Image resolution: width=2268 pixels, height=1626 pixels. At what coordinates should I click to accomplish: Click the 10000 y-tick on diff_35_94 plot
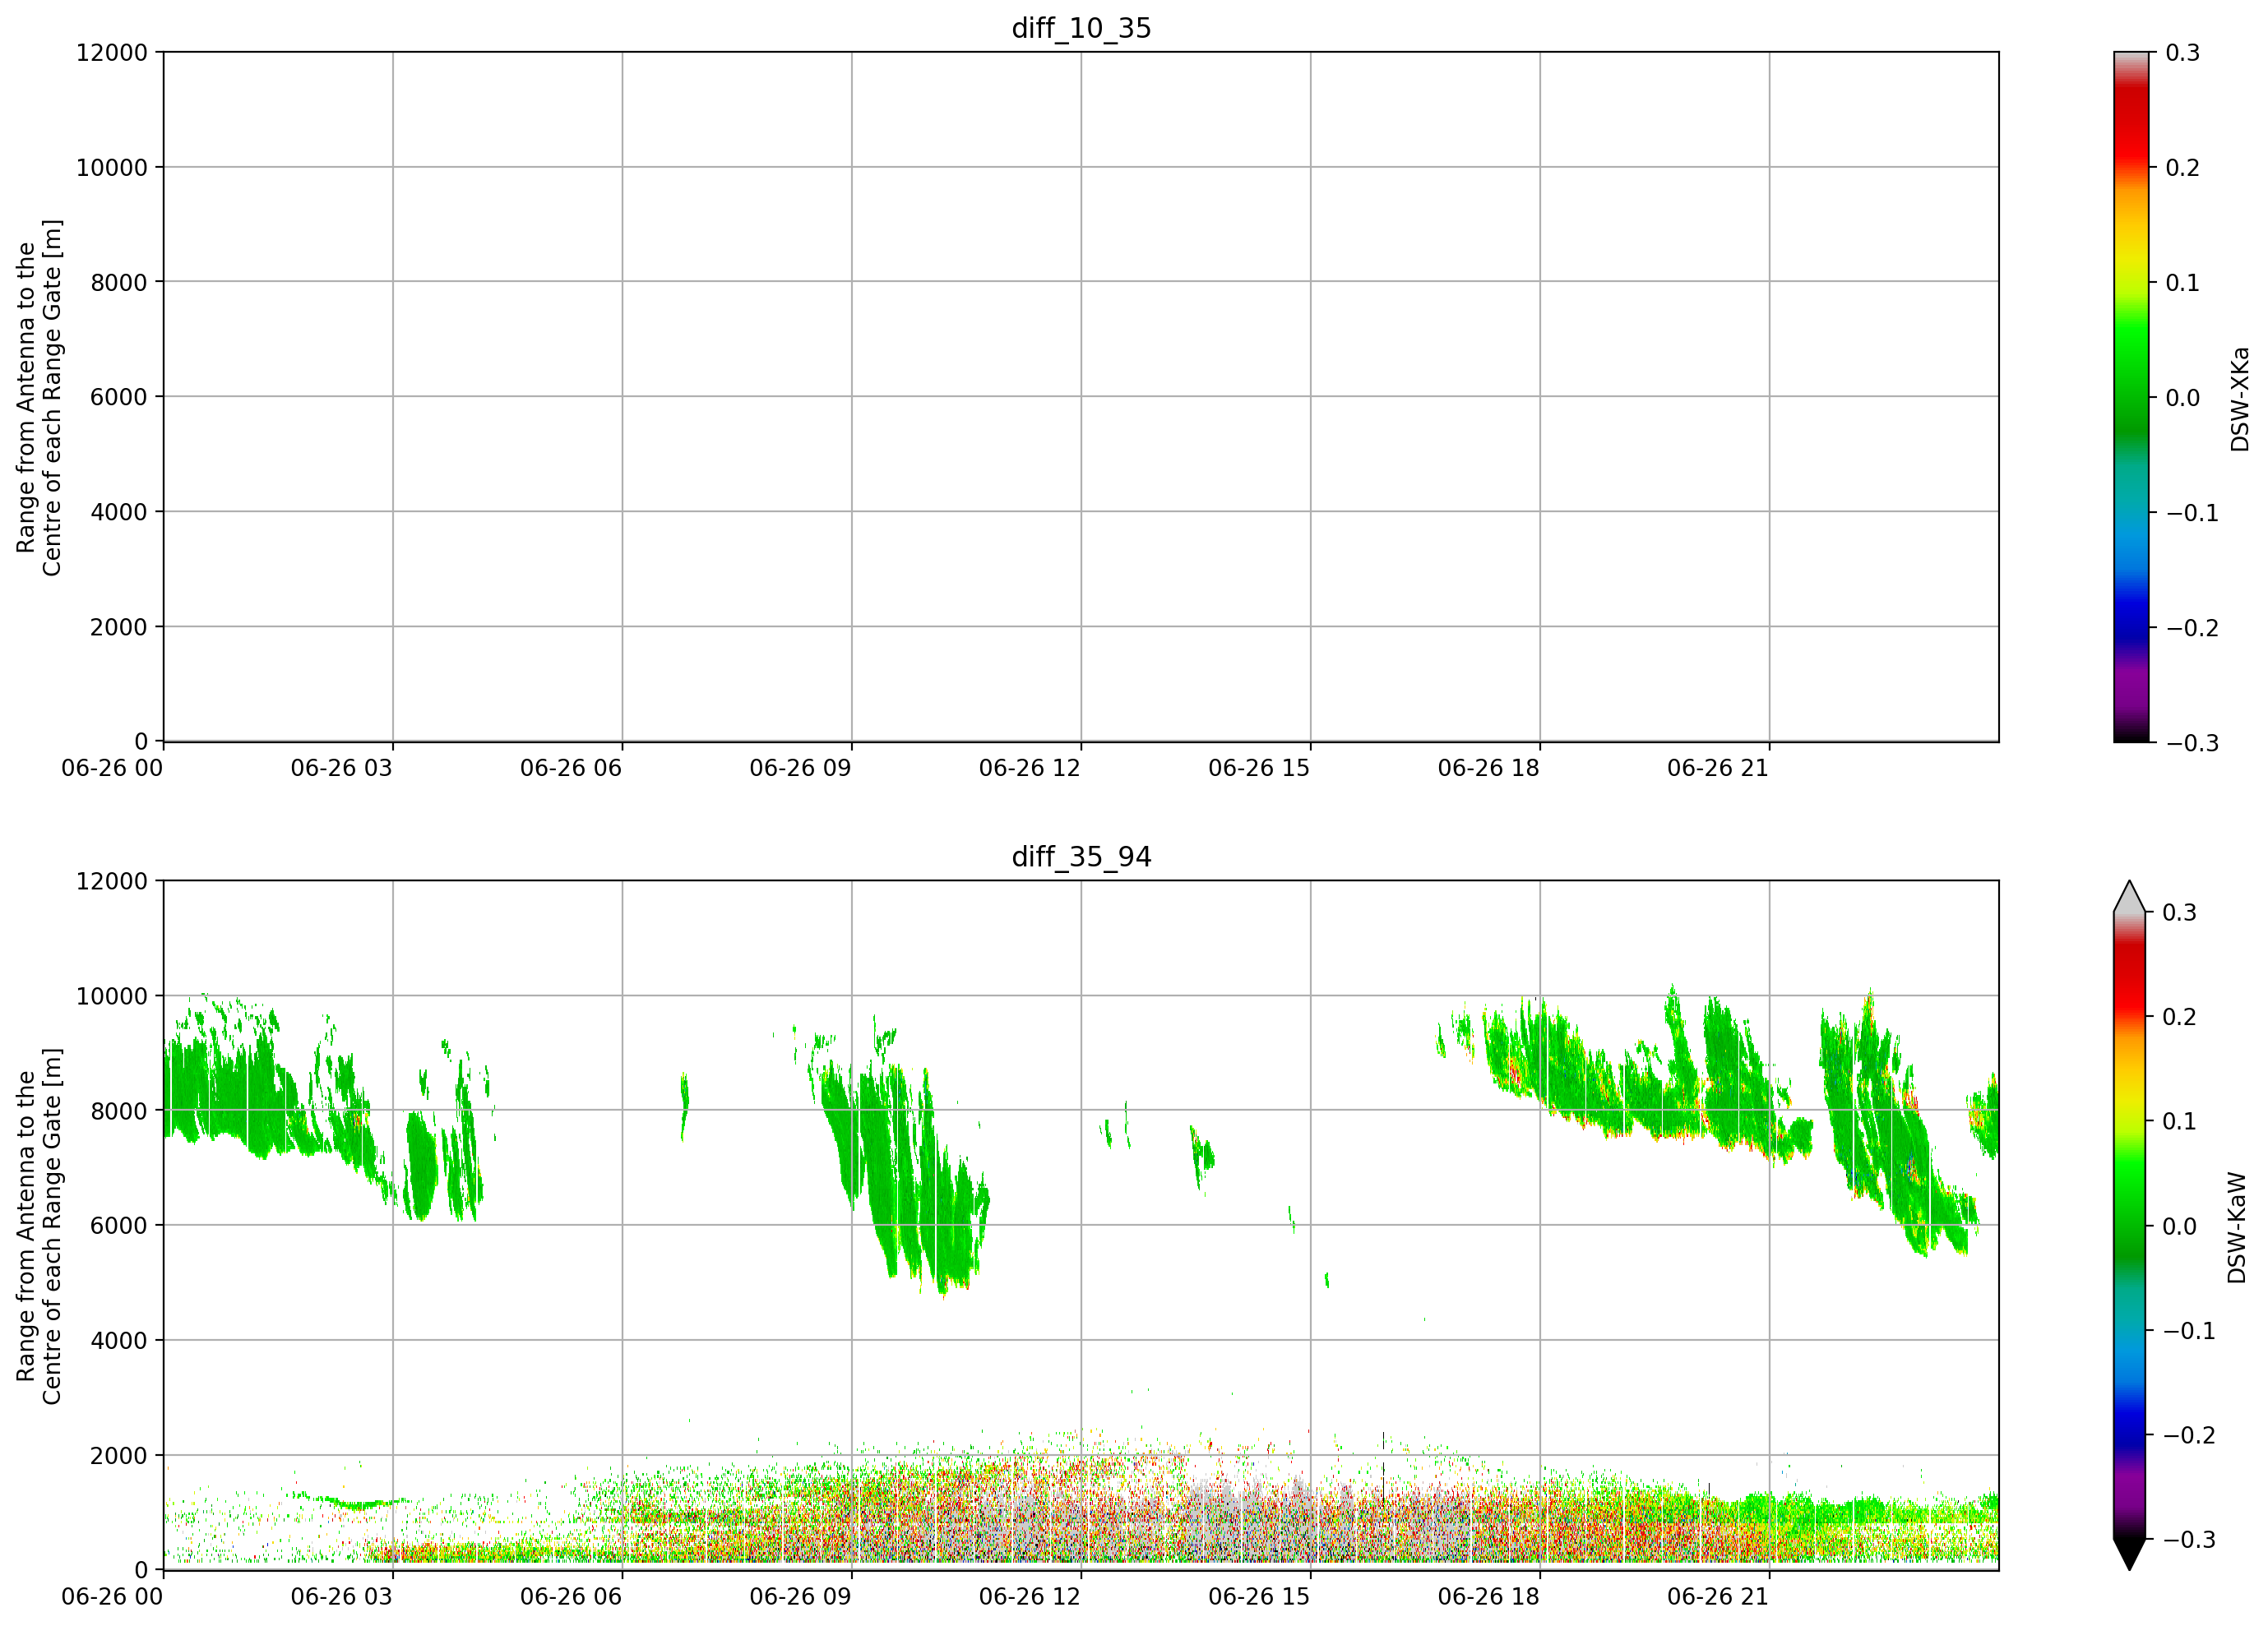click(112, 995)
